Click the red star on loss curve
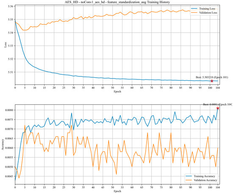 [212, 81]
